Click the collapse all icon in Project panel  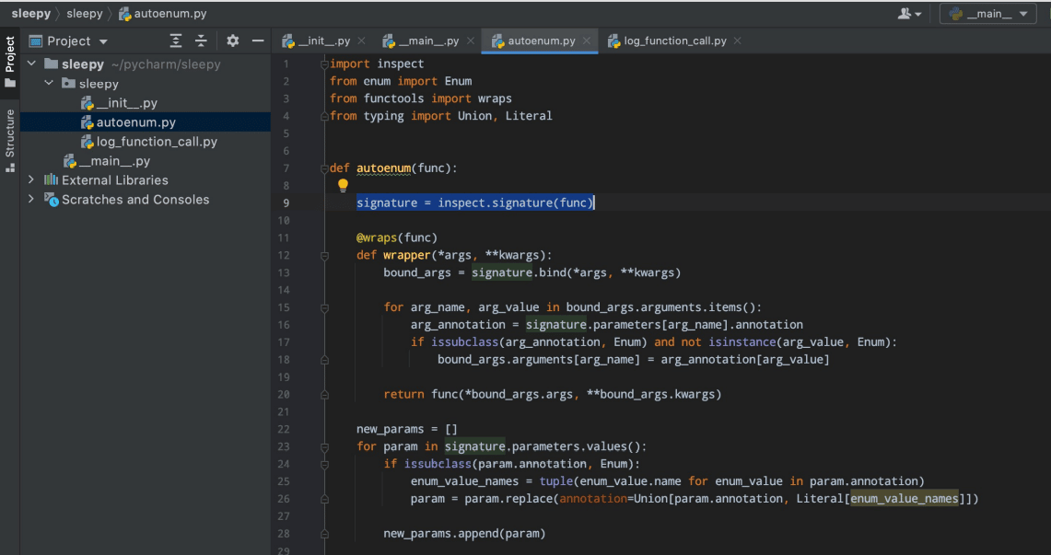click(x=201, y=40)
